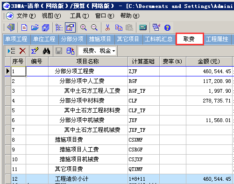The width and height of the screenshot is (234, 184).
Task: Click the cascade windows icon
Action: (x=156, y=27)
